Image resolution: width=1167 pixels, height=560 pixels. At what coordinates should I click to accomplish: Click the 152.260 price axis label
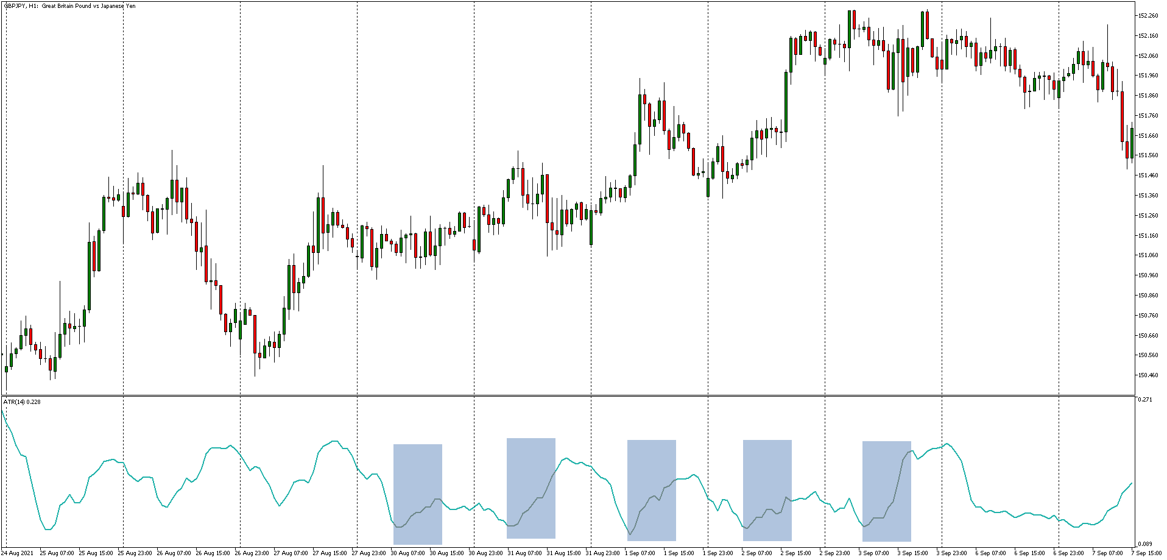click(x=1148, y=16)
